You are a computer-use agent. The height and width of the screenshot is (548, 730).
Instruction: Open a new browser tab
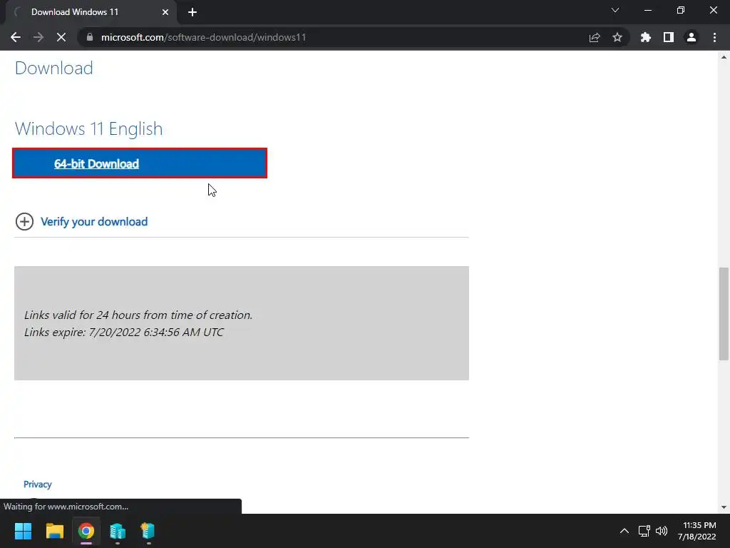[x=192, y=12]
